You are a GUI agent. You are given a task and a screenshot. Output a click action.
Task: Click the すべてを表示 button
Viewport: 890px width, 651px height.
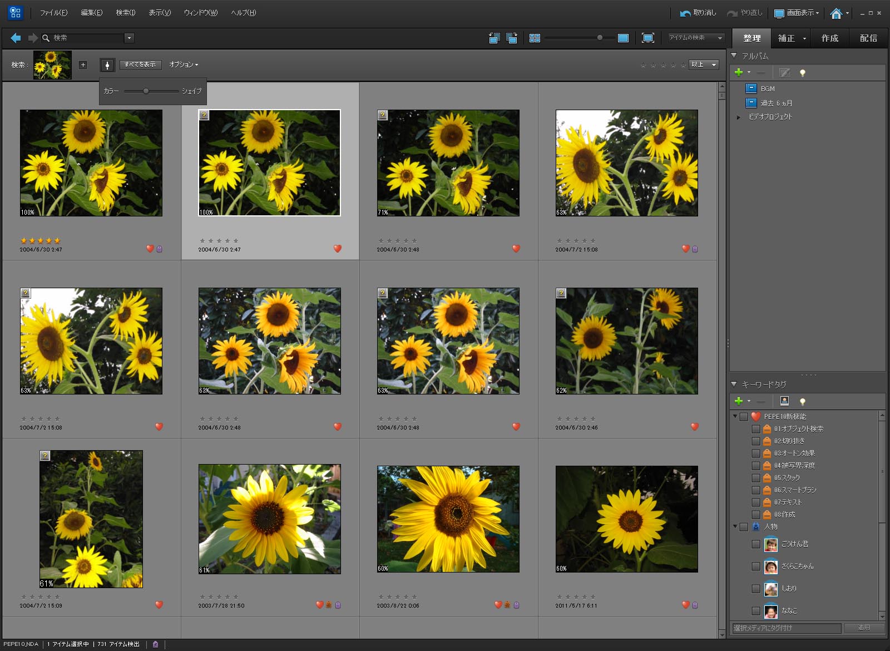(x=140, y=65)
